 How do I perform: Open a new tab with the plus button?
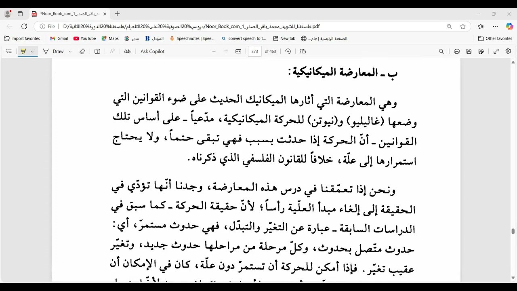pyautogui.click(x=117, y=14)
